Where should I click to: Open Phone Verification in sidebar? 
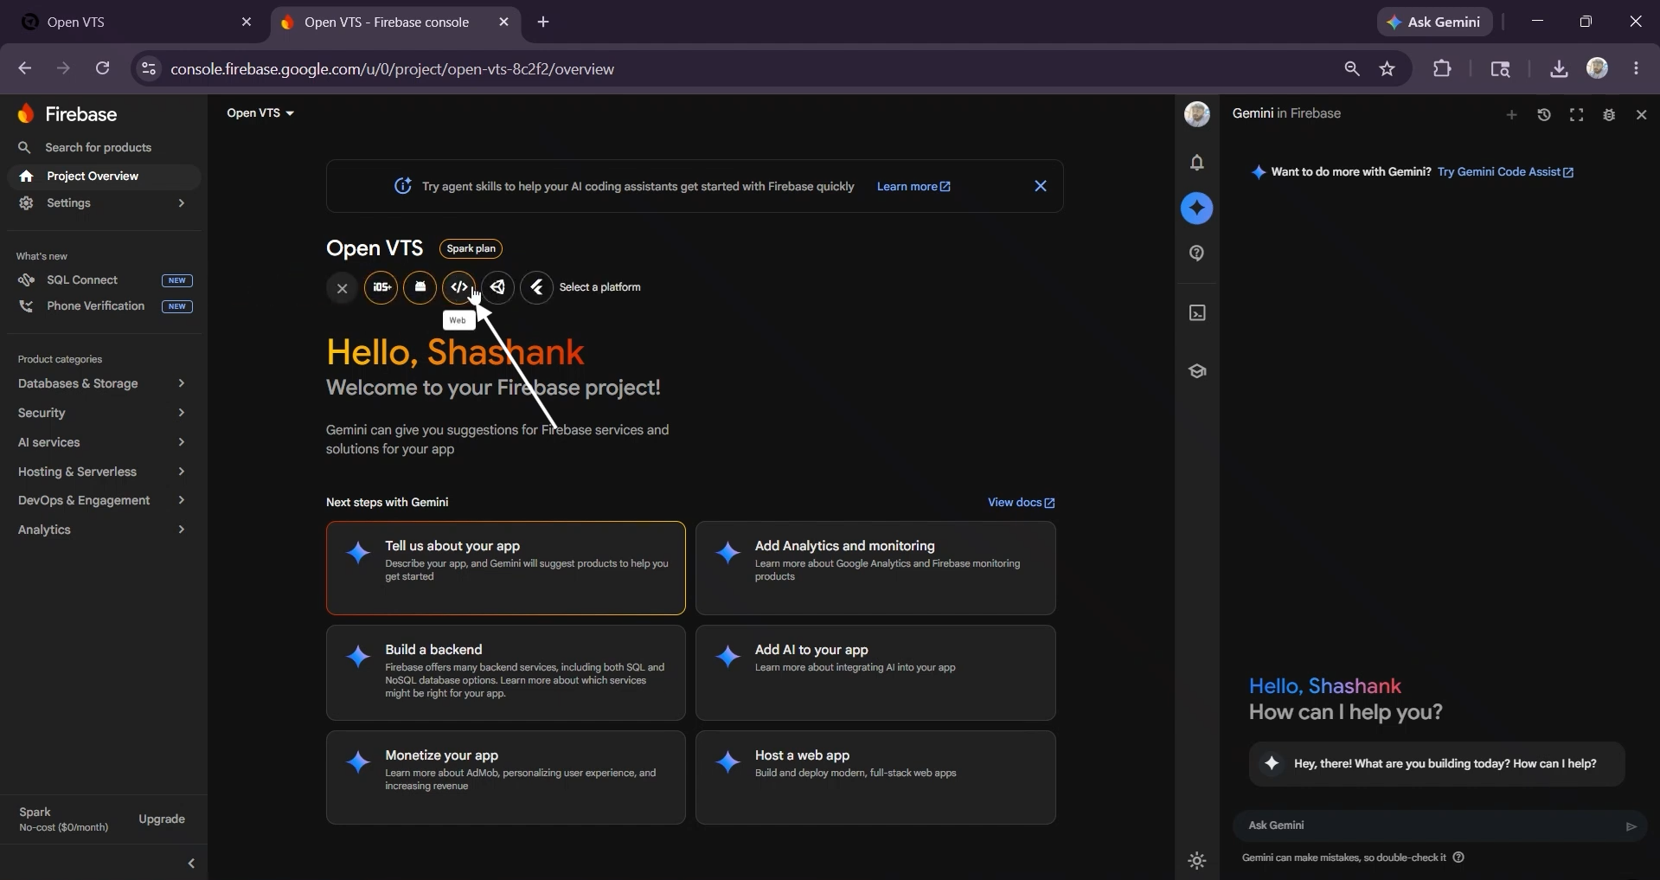104,306
